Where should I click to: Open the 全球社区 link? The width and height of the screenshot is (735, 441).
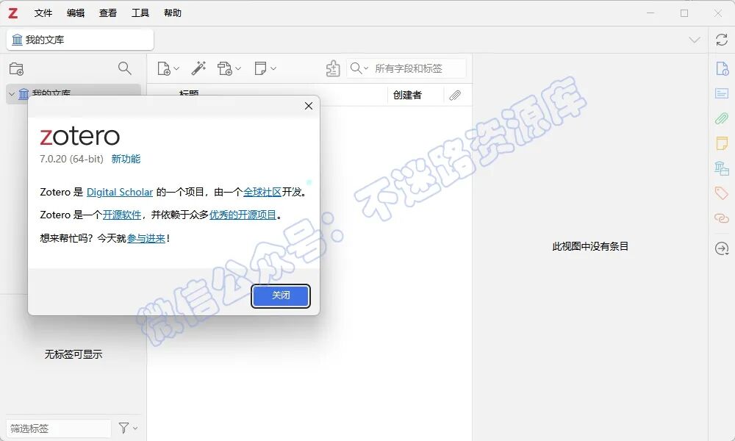pyautogui.click(x=262, y=192)
